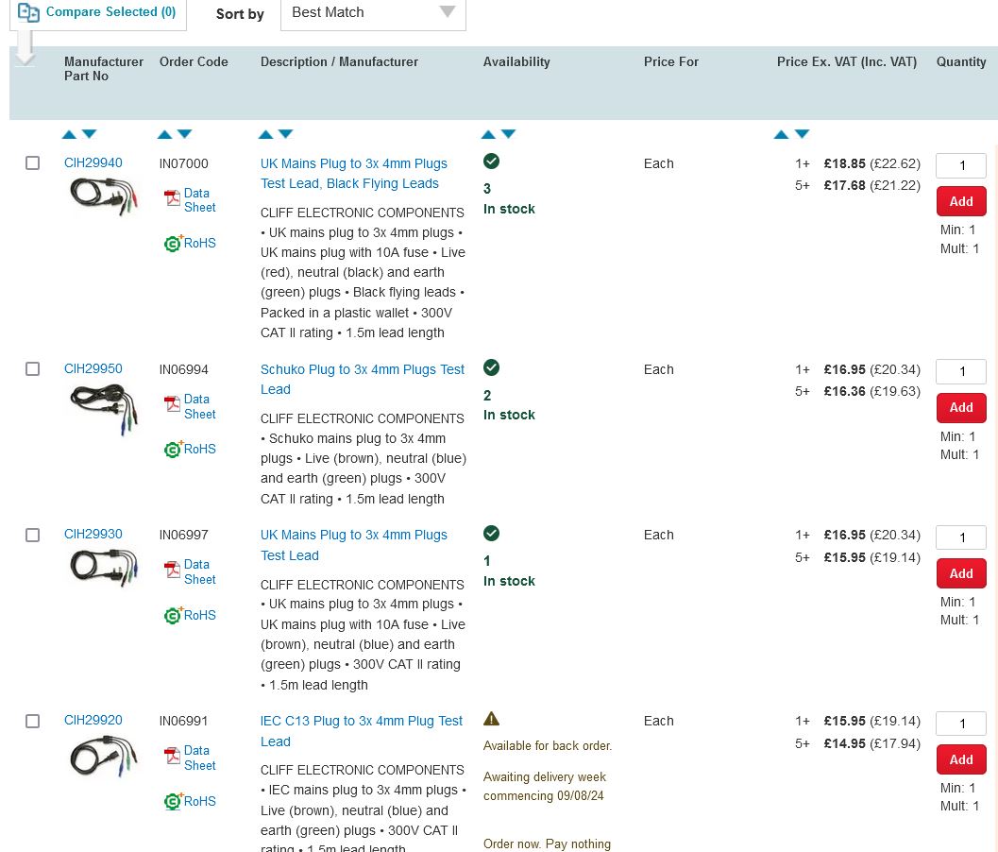This screenshot has height=852, width=998.
Task: Select order code text IN06994
Action: coord(183,369)
